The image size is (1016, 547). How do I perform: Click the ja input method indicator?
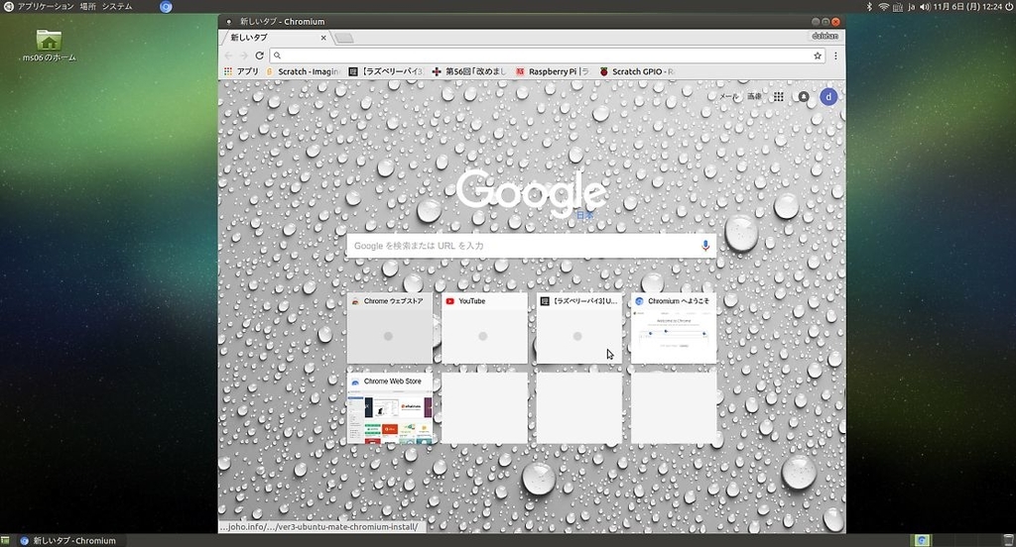pyautogui.click(x=911, y=7)
